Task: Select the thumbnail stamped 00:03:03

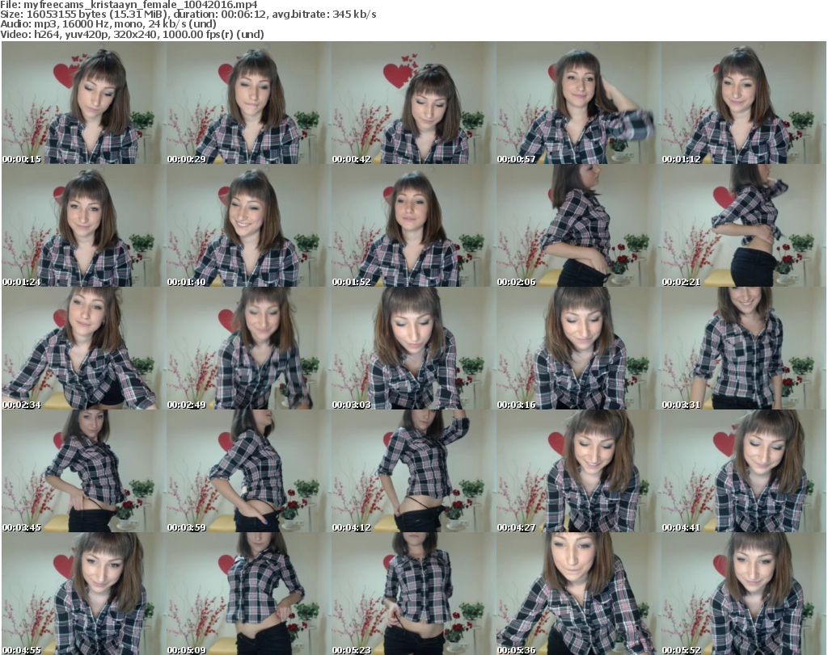Action: tap(413, 349)
